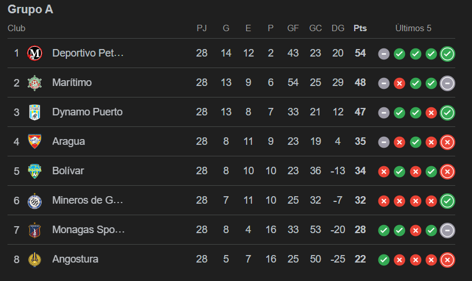
Task: Click the Grupo A heading
Action: [x=31, y=10]
